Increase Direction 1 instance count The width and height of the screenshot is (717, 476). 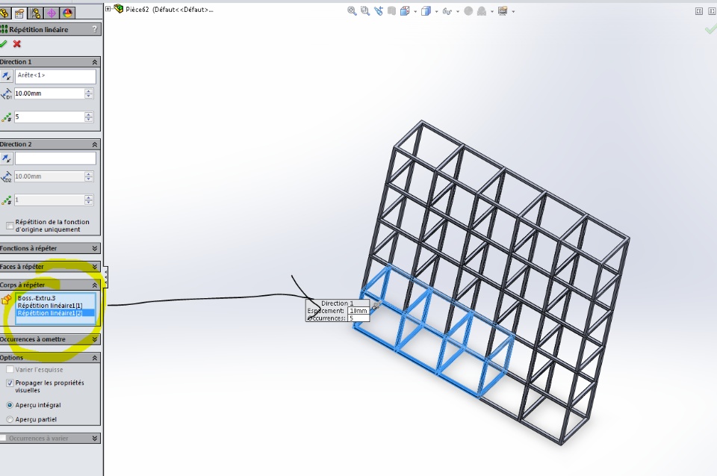click(x=89, y=114)
